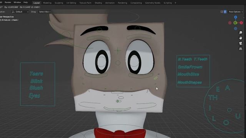The height and width of the screenshot is (138, 246).
Task: Click the I shape on the phoneme wheel
Action: (210, 108)
